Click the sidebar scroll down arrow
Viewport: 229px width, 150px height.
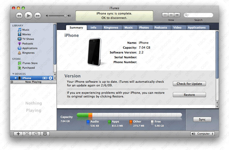[x=55, y=78]
